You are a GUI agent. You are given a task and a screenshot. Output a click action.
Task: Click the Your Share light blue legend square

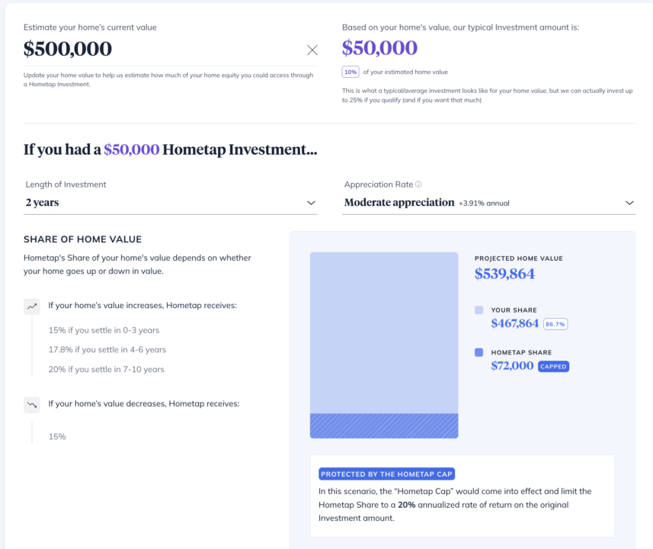(479, 310)
